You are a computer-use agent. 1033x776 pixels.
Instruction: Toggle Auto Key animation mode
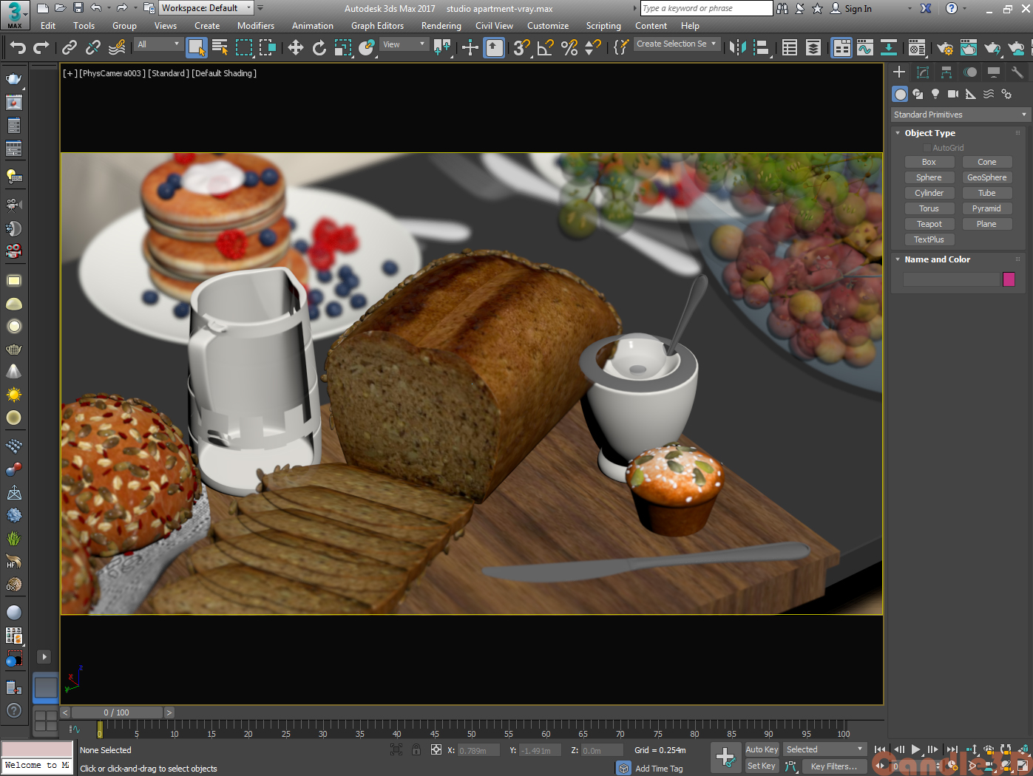tap(762, 749)
